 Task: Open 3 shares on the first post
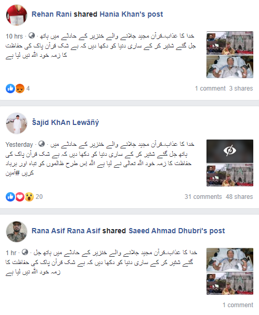click(x=241, y=89)
